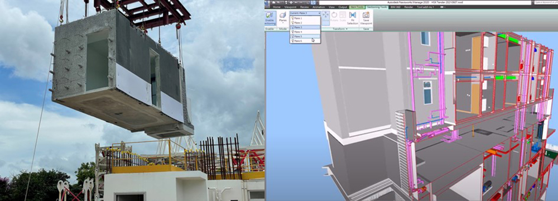
Task: Open the Planes mode button
Action: pos(283,18)
